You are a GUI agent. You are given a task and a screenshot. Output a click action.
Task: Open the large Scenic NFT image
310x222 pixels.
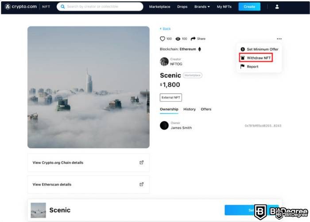coord(89,87)
